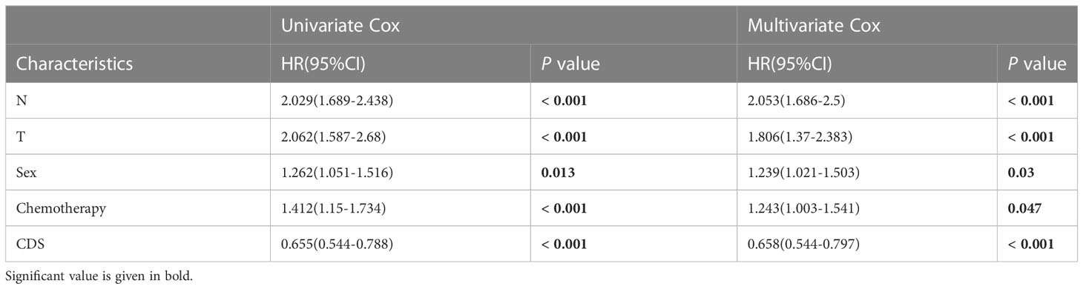Select the Multivariate Cox header cell
The height and width of the screenshot is (289, 1083).
(814, 26)
